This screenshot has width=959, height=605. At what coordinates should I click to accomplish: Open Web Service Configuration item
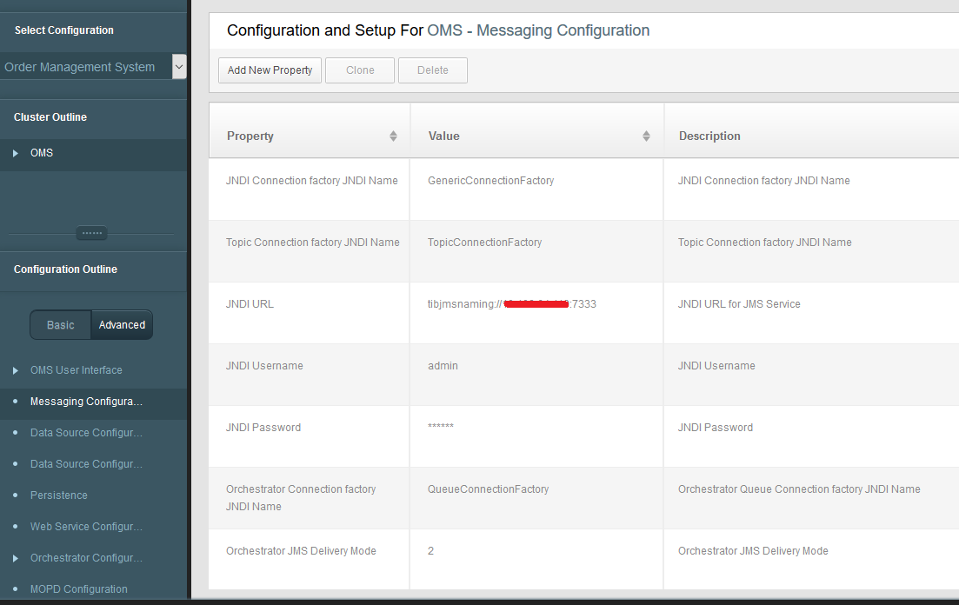click(86, 527)
